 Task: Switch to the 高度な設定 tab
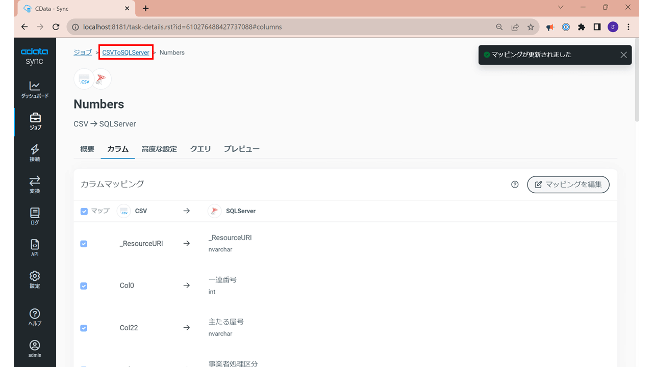click(x=159, y=149)
